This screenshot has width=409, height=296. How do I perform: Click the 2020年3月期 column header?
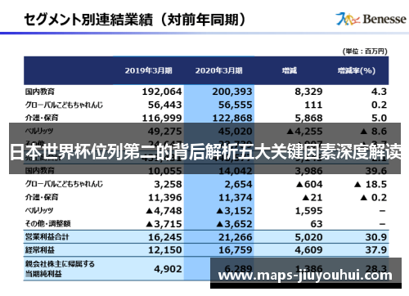[218, 70]
